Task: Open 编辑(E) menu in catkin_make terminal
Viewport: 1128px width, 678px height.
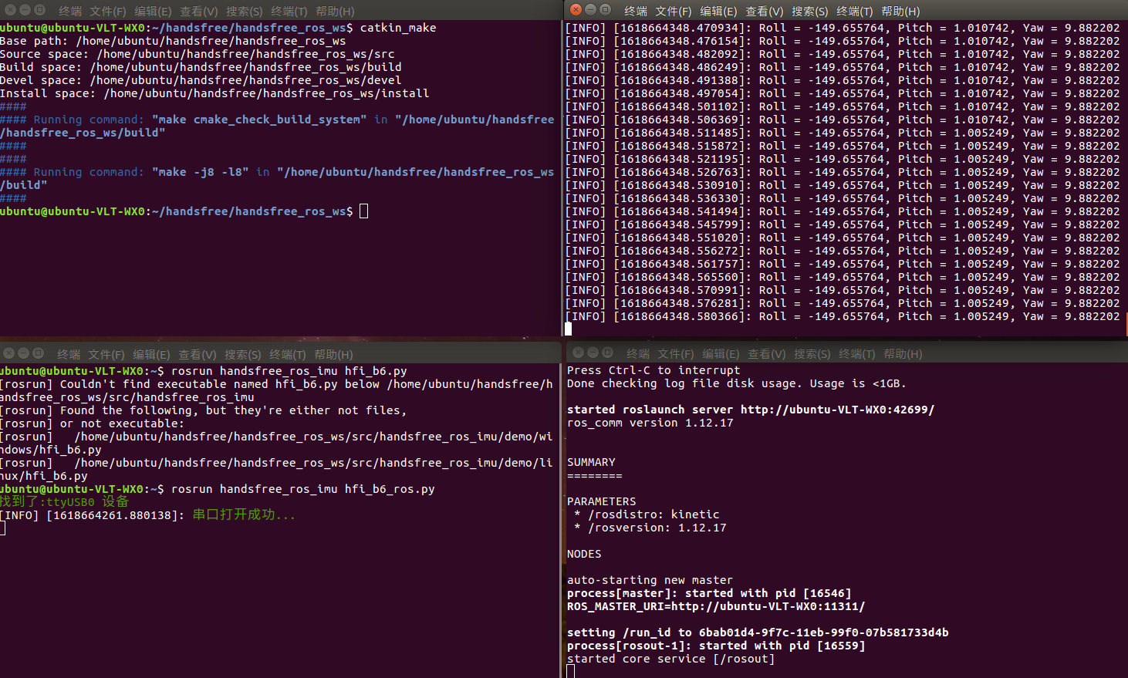Action: [153, 12]
